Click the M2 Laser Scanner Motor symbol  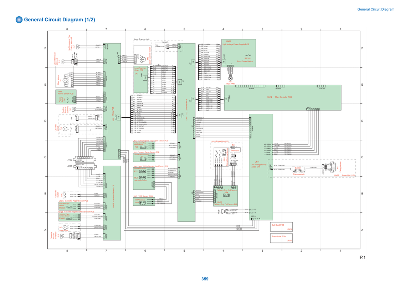click(x=143, y=59)
